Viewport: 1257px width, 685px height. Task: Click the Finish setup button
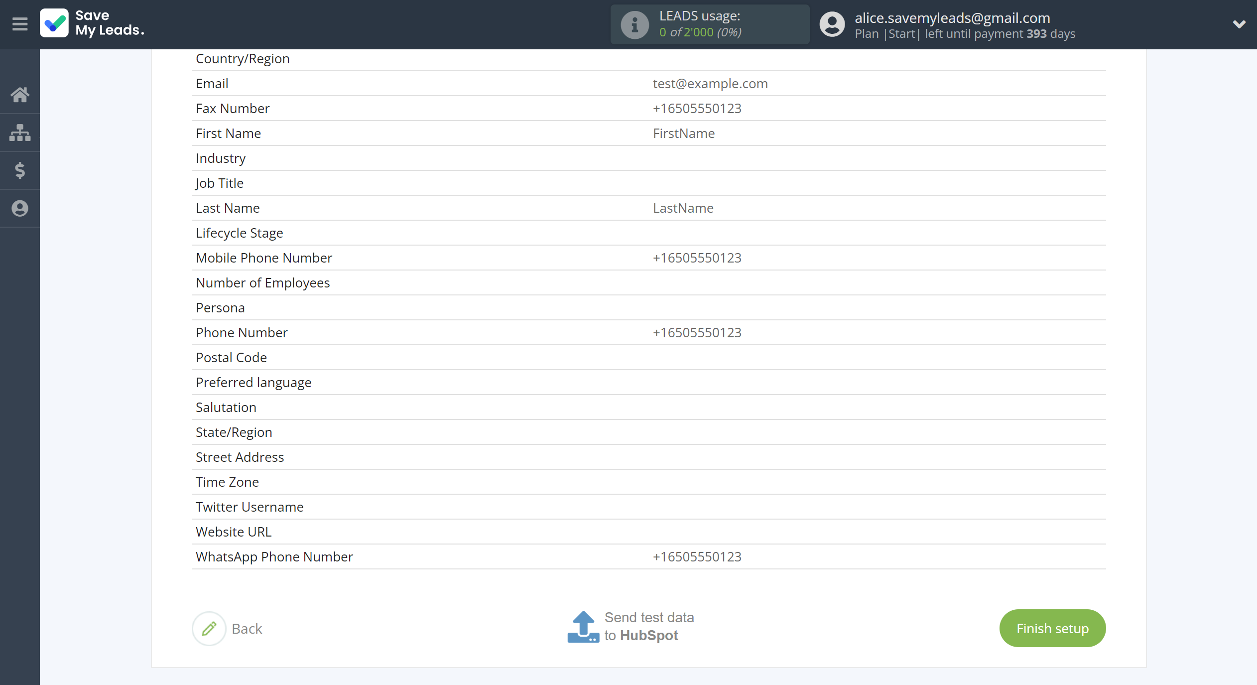tap(1052, 629)
